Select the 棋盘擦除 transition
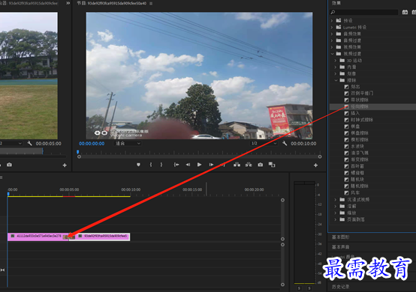 point(360,133)
